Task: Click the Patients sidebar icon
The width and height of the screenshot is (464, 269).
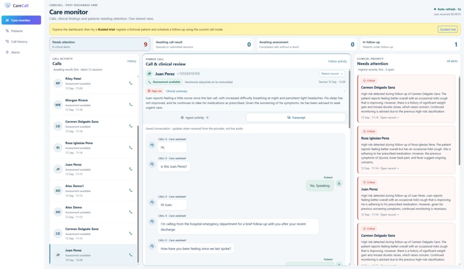Action: click(x=7, y=30)
